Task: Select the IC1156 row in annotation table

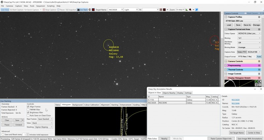Action: coord(184,100)
